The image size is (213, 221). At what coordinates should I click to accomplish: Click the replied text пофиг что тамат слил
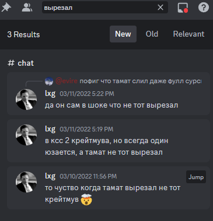tap(115, 81)
